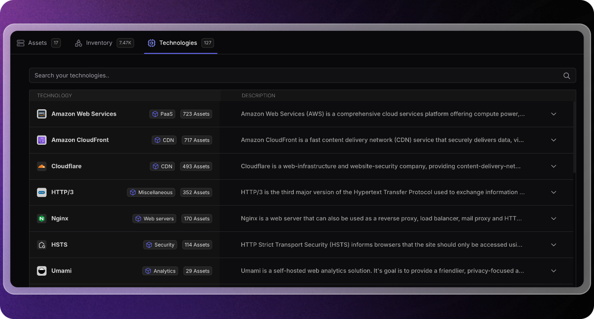Expand the Amazon Web Services row
This screenshot has height=319, width=594.
click(554, 114)
